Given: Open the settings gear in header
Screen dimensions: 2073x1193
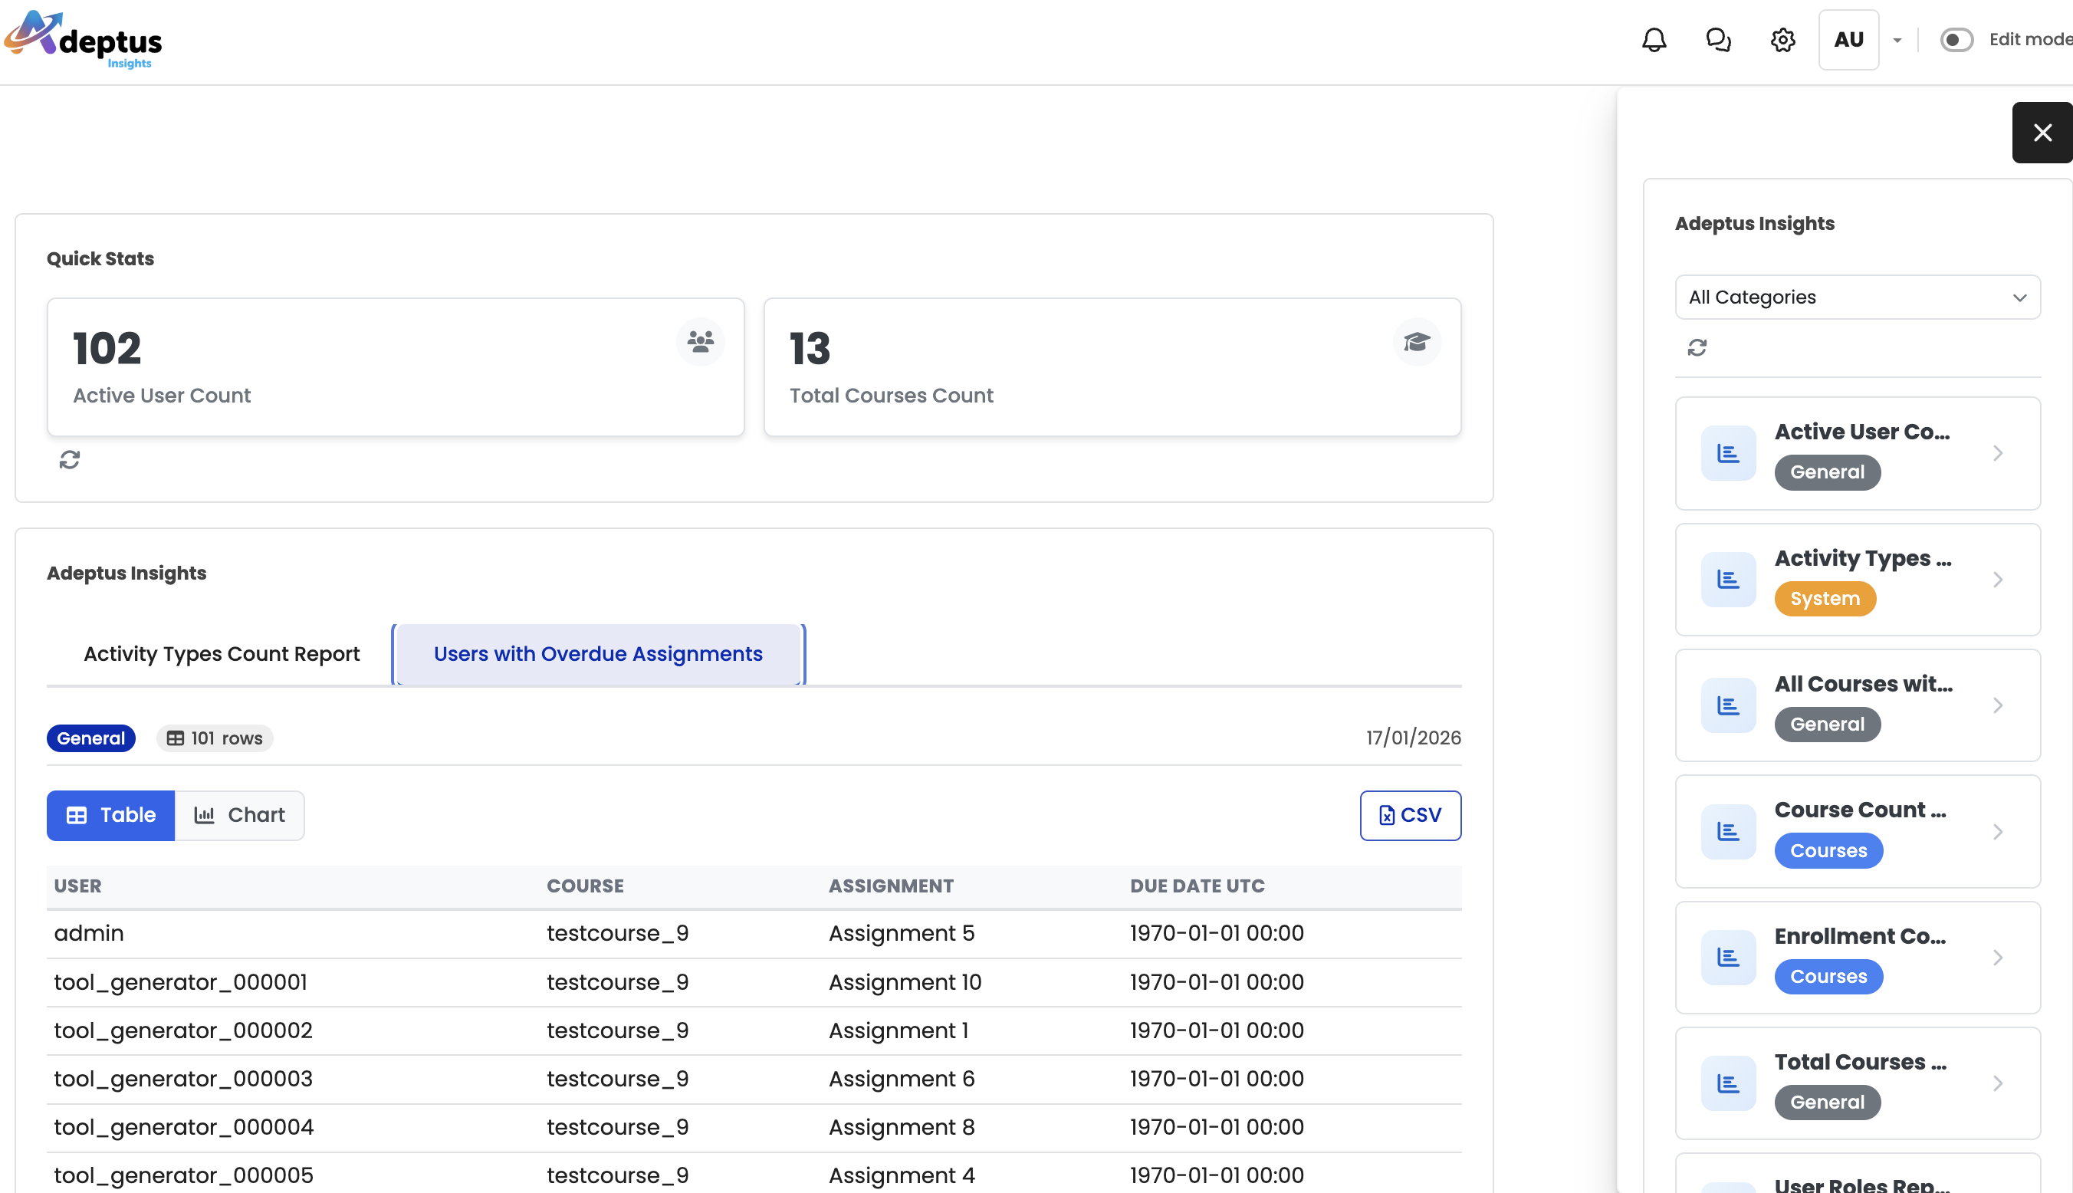Looking at the screenshot, I should (x=1782, y=39).
